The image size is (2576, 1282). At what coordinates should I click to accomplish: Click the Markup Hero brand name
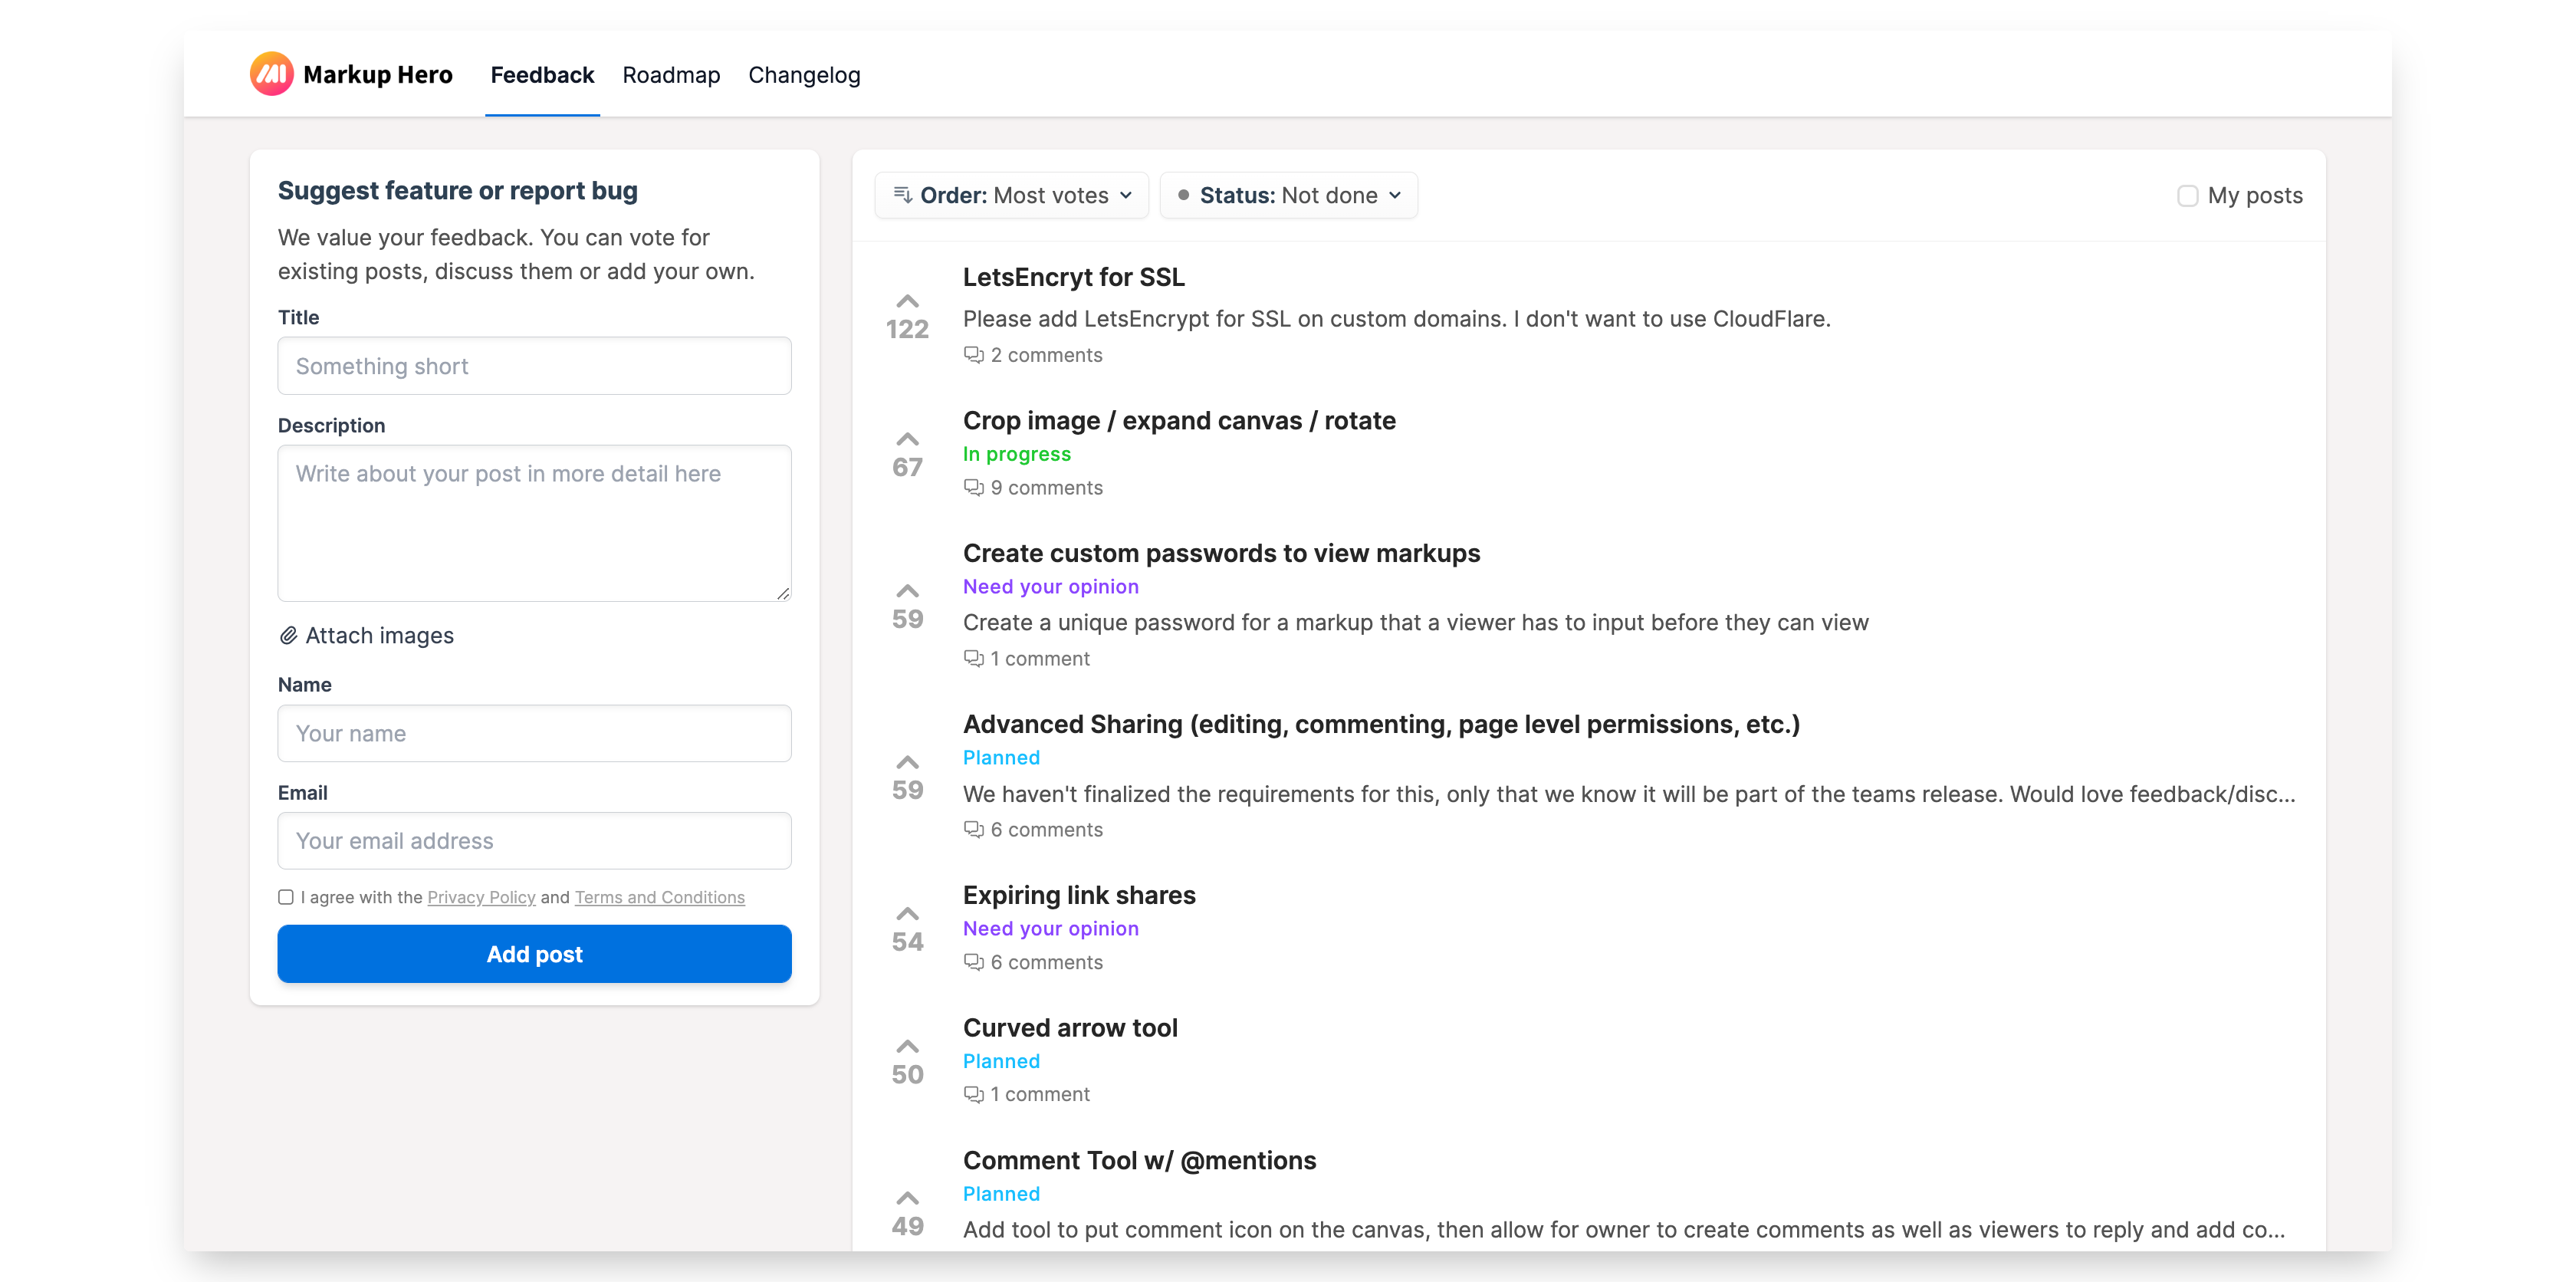coord(378,75)
